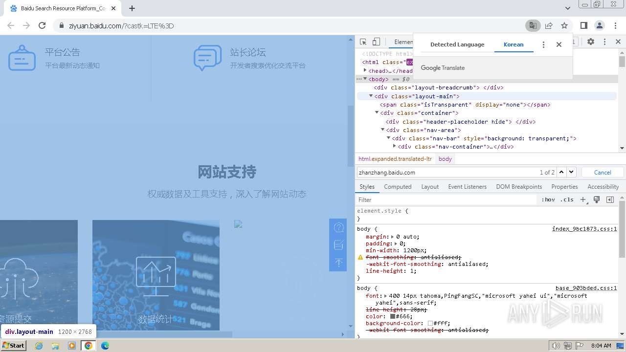Click the share page icon in the address bar
The image size is (626, 352).
click(x=549, y=25)
